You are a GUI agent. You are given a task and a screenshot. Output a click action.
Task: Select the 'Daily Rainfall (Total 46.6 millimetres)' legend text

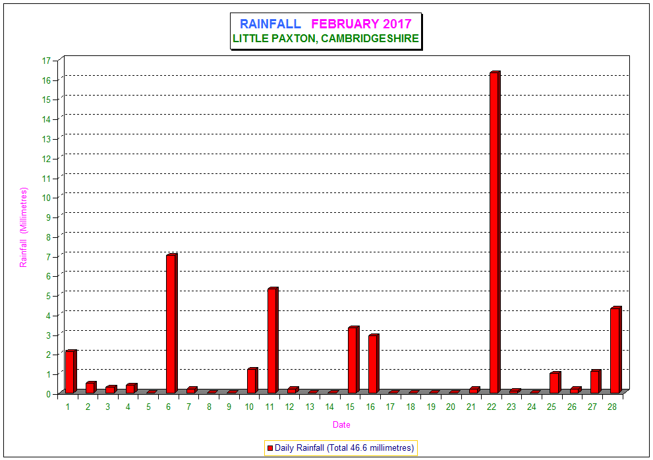pos(344,448)
